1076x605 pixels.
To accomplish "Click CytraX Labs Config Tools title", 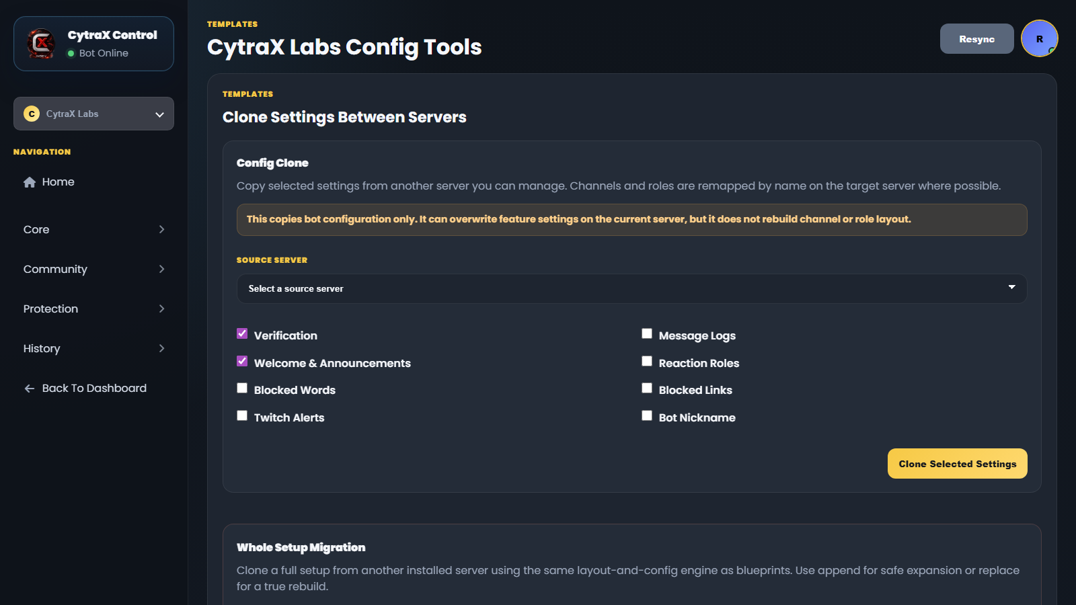I will 344,47.
